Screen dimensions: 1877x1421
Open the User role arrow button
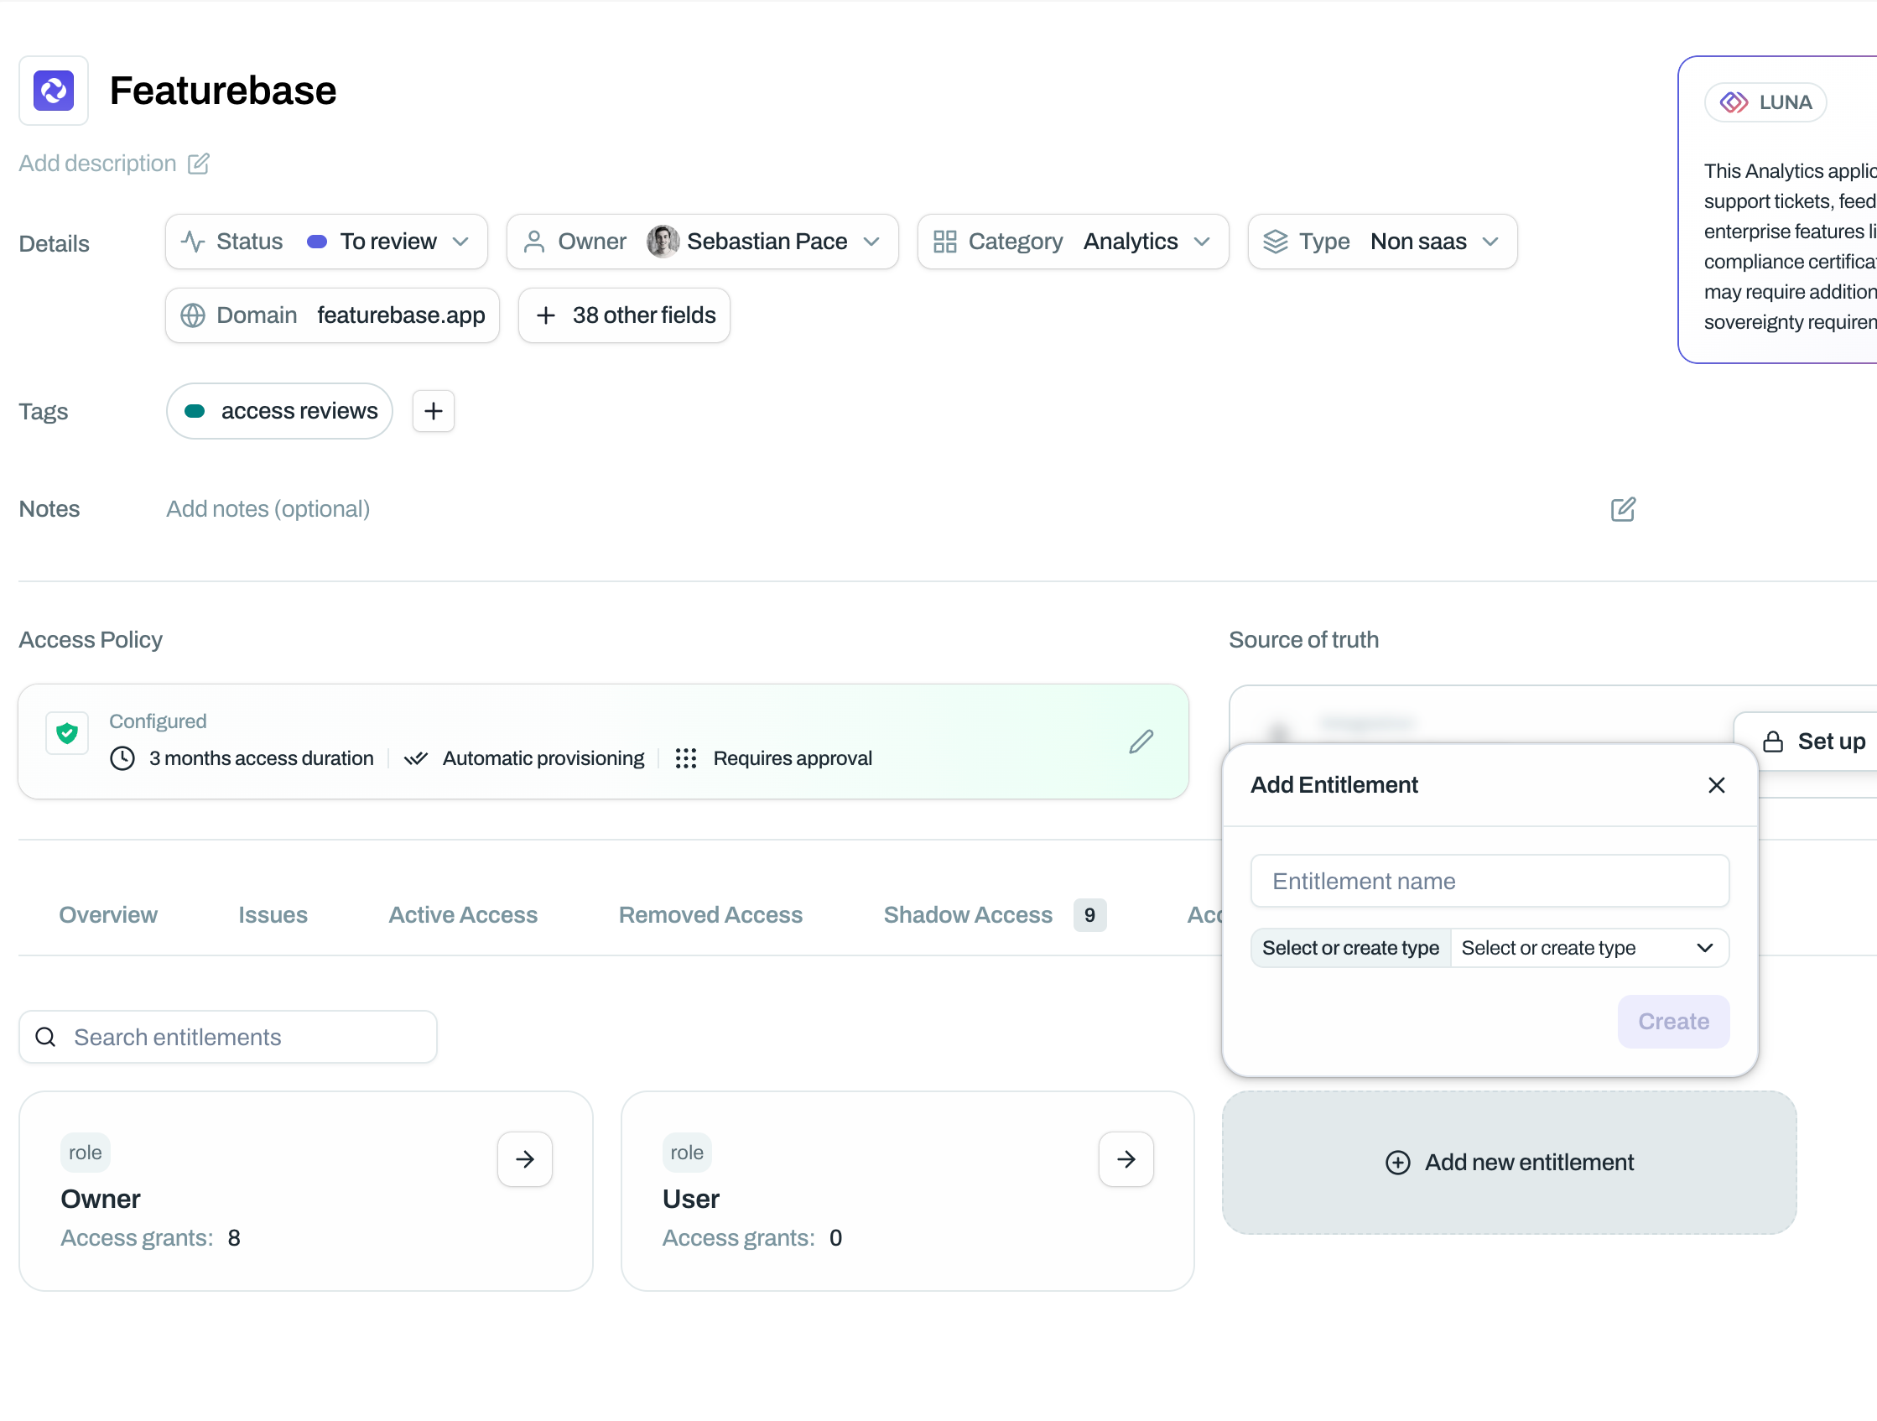pyautogui.click(x=1126, y=1158)
